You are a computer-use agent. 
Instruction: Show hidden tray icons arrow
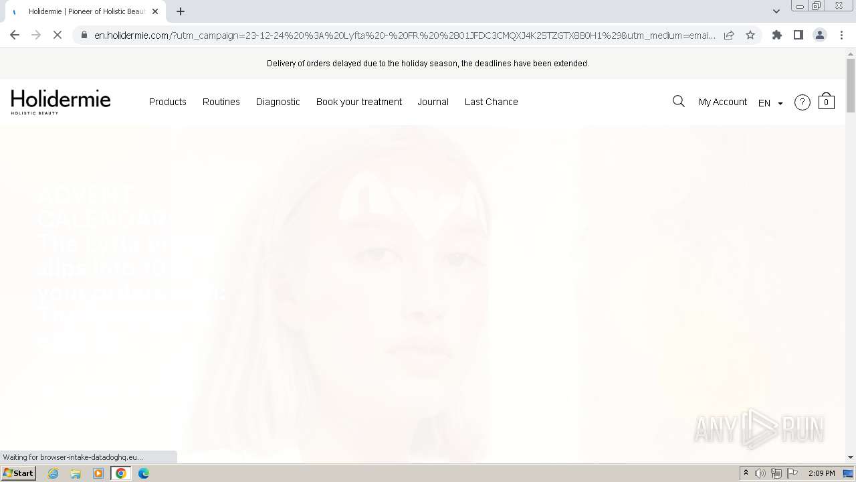coord(746,473)
